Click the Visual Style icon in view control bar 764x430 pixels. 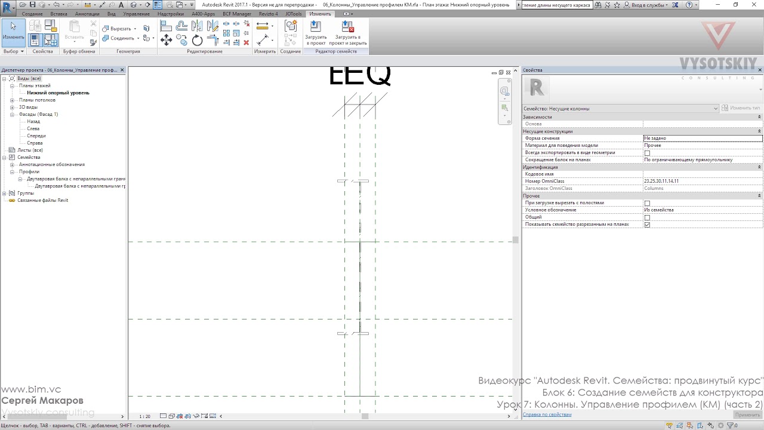tap(171, 416)
